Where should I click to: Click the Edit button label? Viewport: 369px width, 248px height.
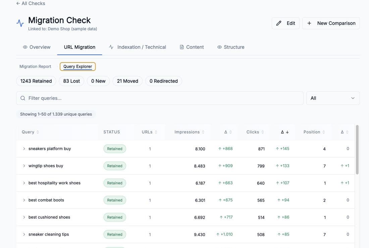pos(291,23)
